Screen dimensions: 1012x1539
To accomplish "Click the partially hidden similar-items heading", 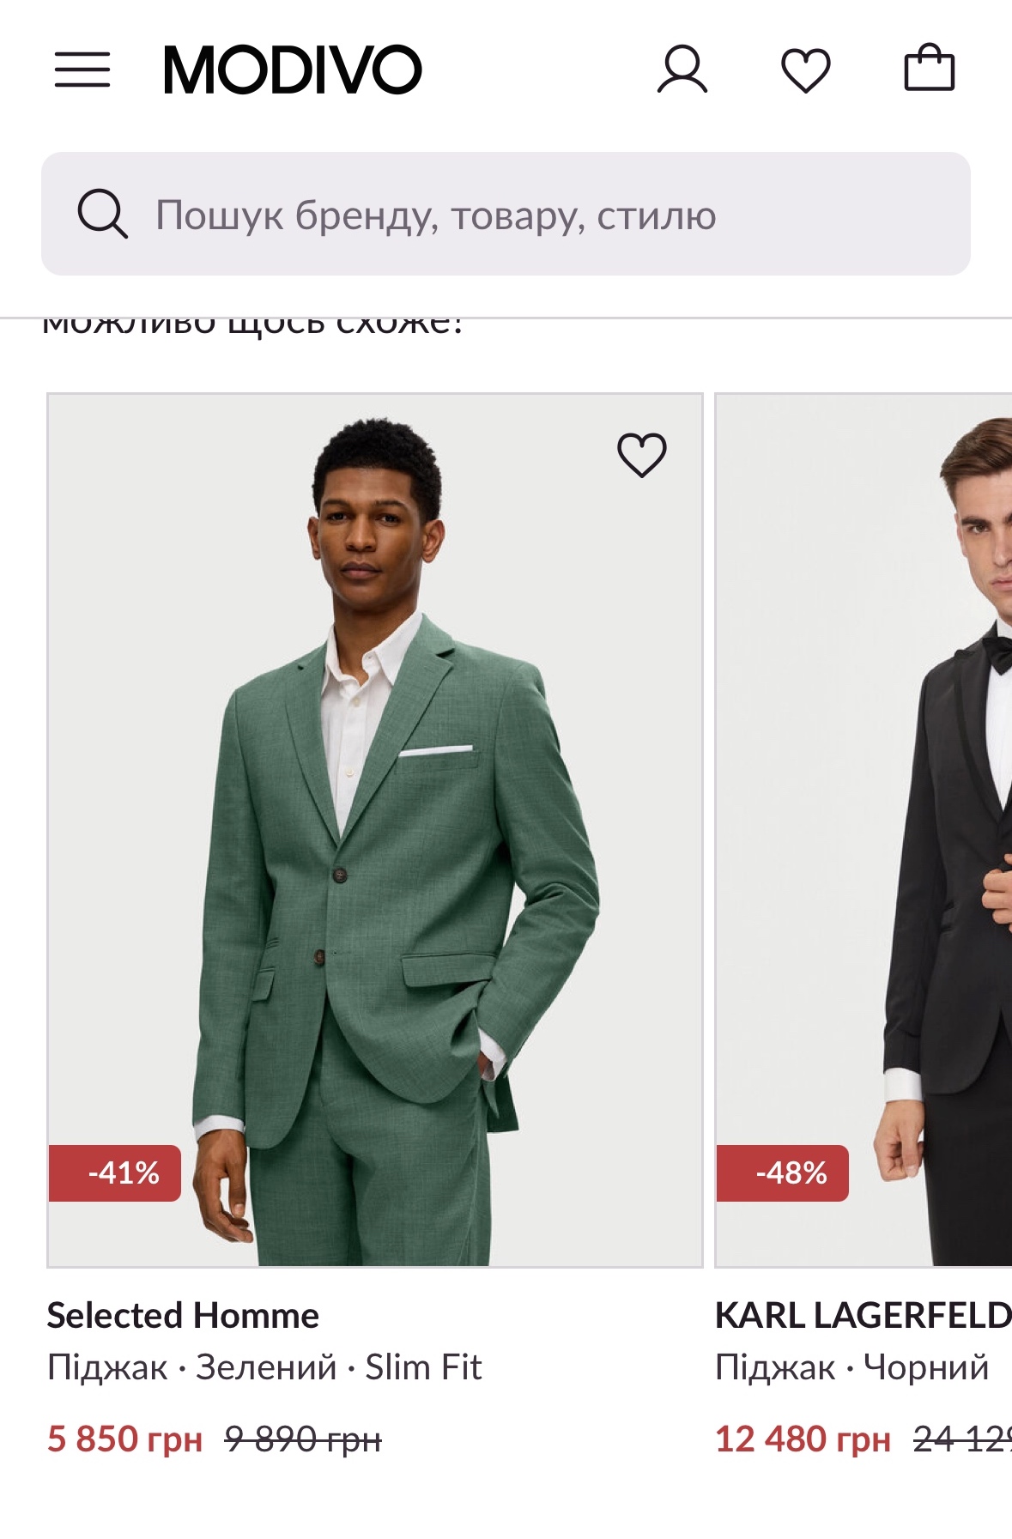I will [253, 327].
